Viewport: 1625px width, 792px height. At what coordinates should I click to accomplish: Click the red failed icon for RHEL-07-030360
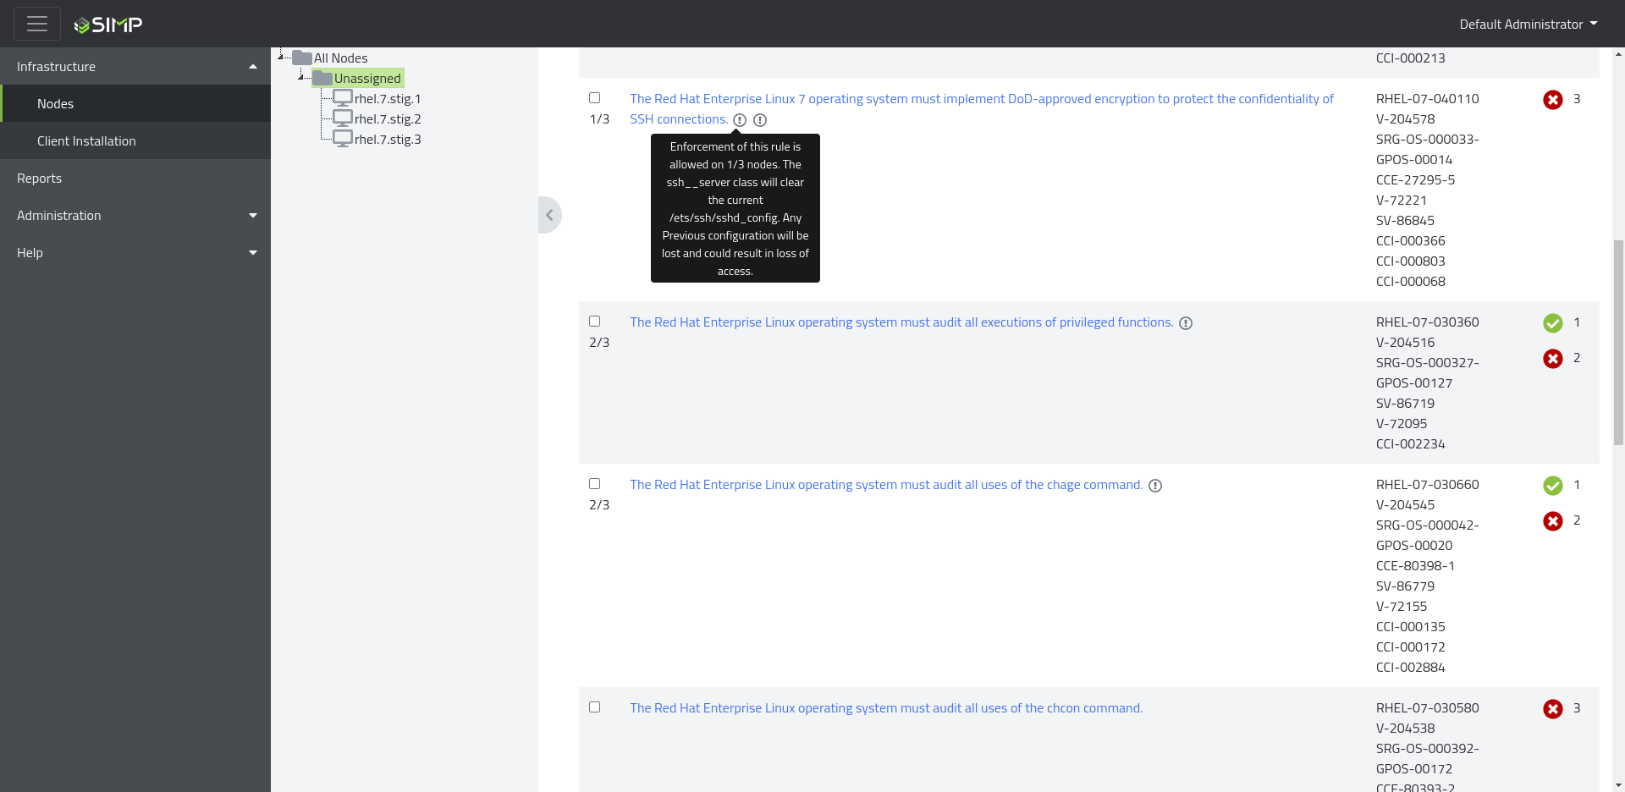[1553, 359]
